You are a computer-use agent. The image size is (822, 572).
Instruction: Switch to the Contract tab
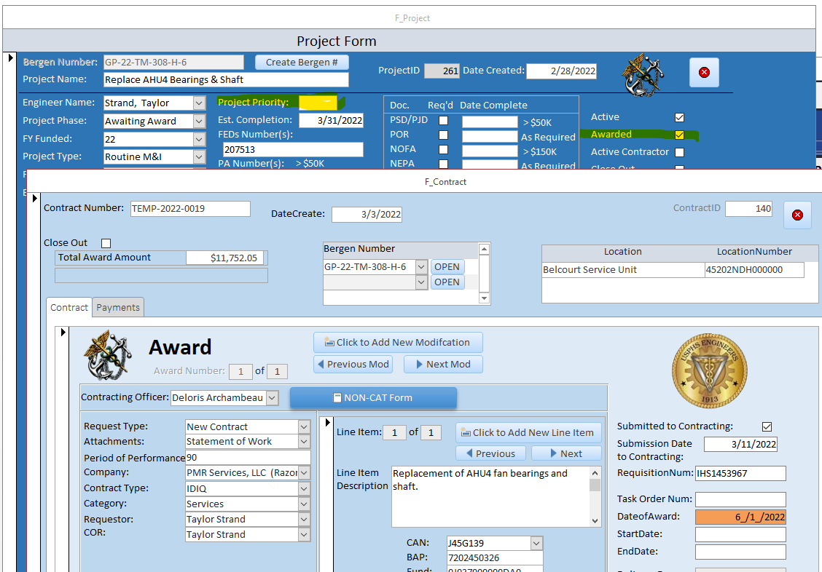click(69, 307)
